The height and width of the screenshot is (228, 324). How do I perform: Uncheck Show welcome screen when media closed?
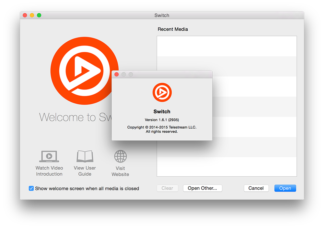[31, 188]
